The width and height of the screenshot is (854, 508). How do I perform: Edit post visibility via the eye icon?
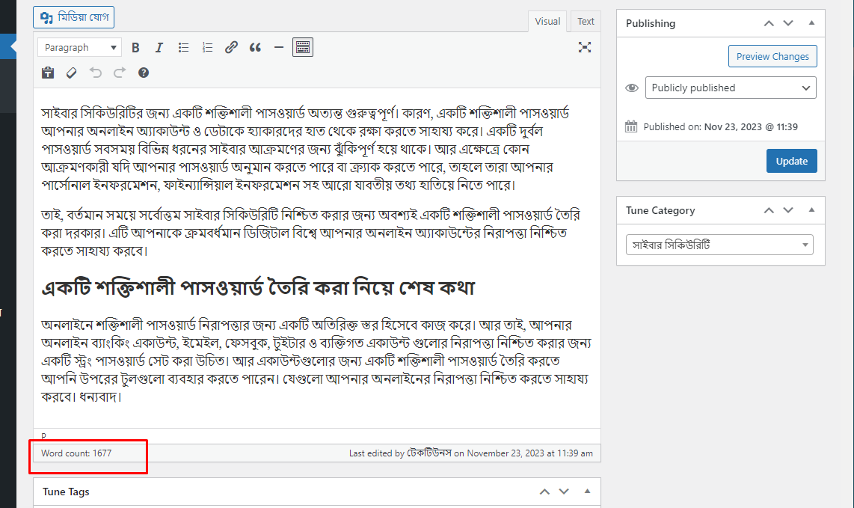tap(632, 88)
